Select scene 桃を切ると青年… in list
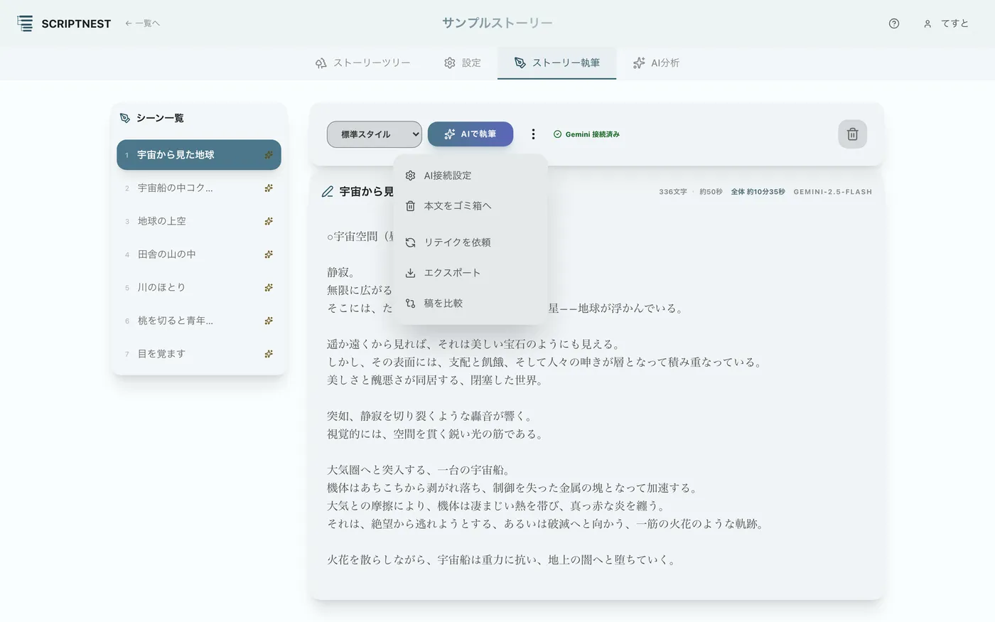Image resolution: width=995 pixels, height=622 pixels. [x=199, y=321]
